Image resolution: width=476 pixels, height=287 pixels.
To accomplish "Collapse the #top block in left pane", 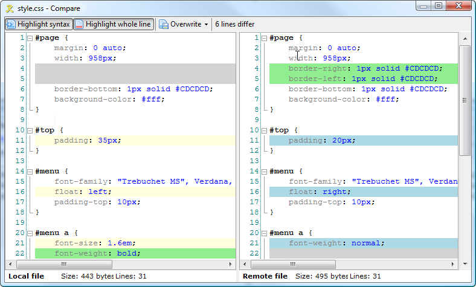I will coord(30,131).
